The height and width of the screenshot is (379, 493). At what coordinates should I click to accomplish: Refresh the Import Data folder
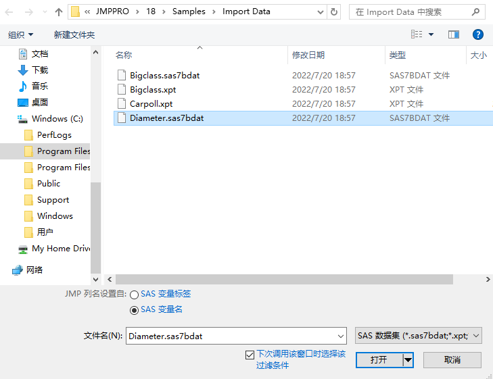tap(334, 12)
